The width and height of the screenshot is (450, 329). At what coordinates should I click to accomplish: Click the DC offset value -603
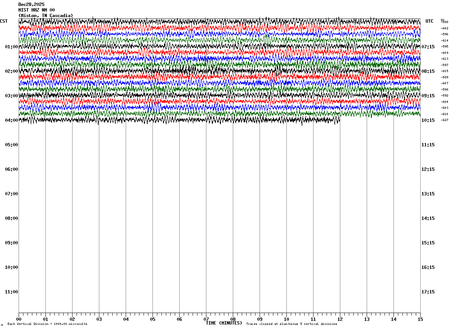445,108
